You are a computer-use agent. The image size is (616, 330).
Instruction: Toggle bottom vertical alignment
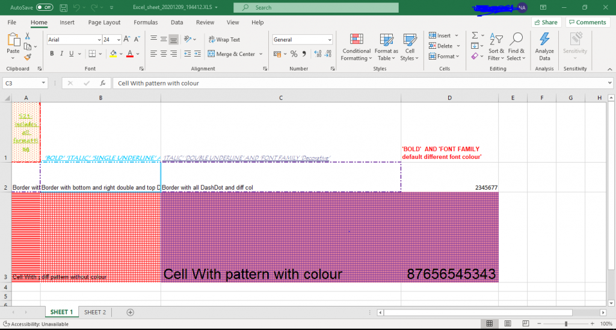(x=174, y=39)
